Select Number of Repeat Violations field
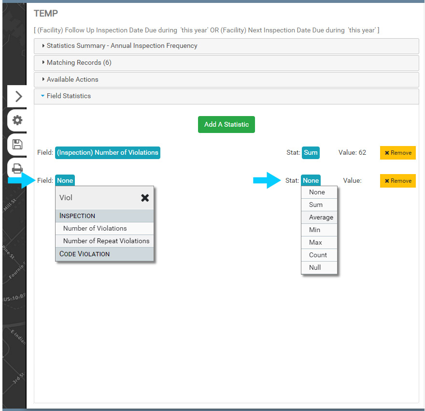 [x=106, y=241]
